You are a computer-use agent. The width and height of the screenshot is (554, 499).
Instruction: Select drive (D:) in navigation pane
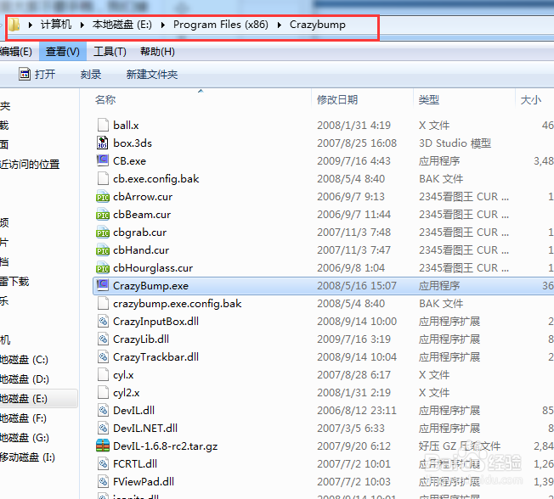tap(25, 379)
